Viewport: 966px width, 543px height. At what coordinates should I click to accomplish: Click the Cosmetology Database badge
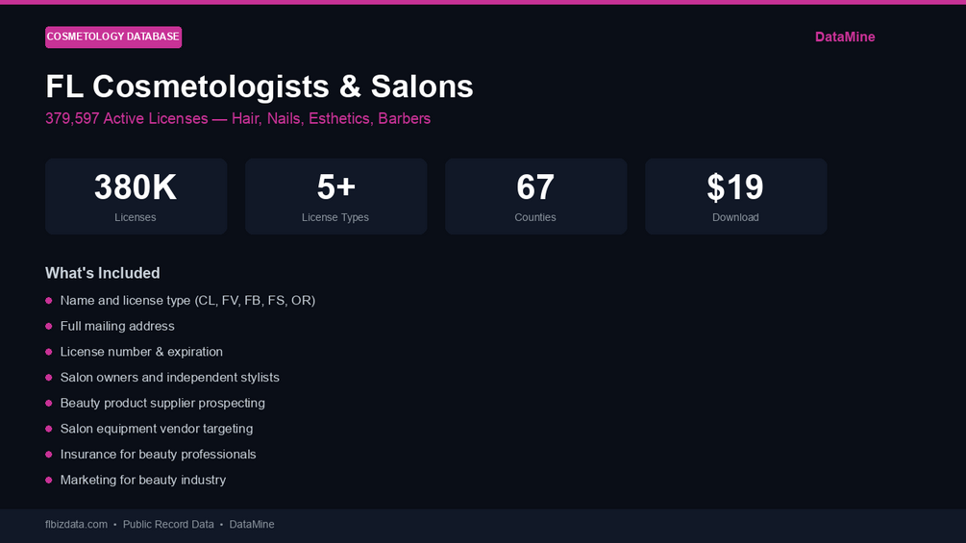tap(113, 37)
